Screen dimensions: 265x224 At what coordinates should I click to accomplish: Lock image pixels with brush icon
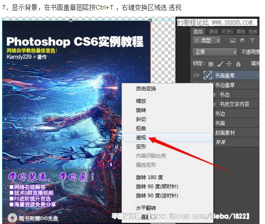pyautogui.click(x=220, y=64)
